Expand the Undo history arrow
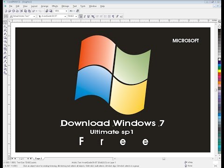The width and height of the screenshot is (224, 168). (36, 11)
